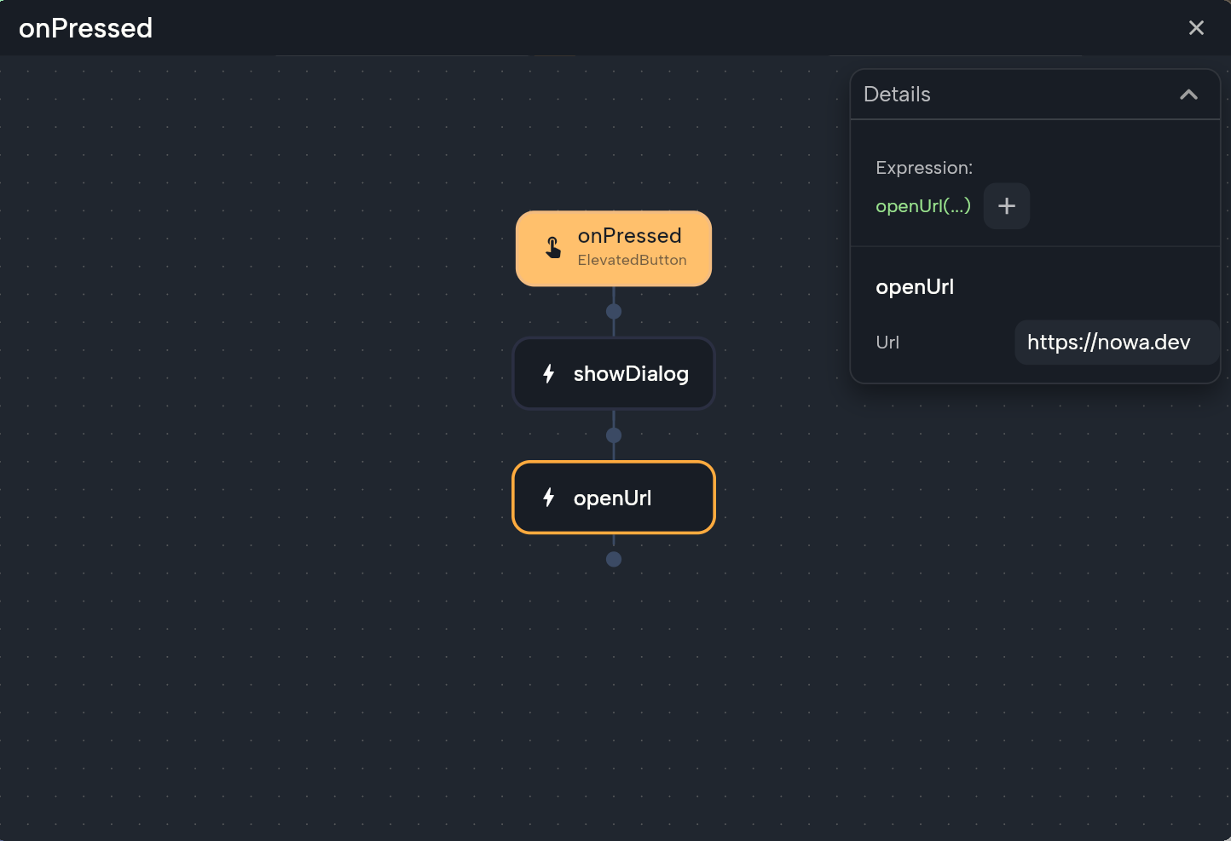
Task: Click connector dot between showDialog and openUrl
Action: tap(614, 435)
